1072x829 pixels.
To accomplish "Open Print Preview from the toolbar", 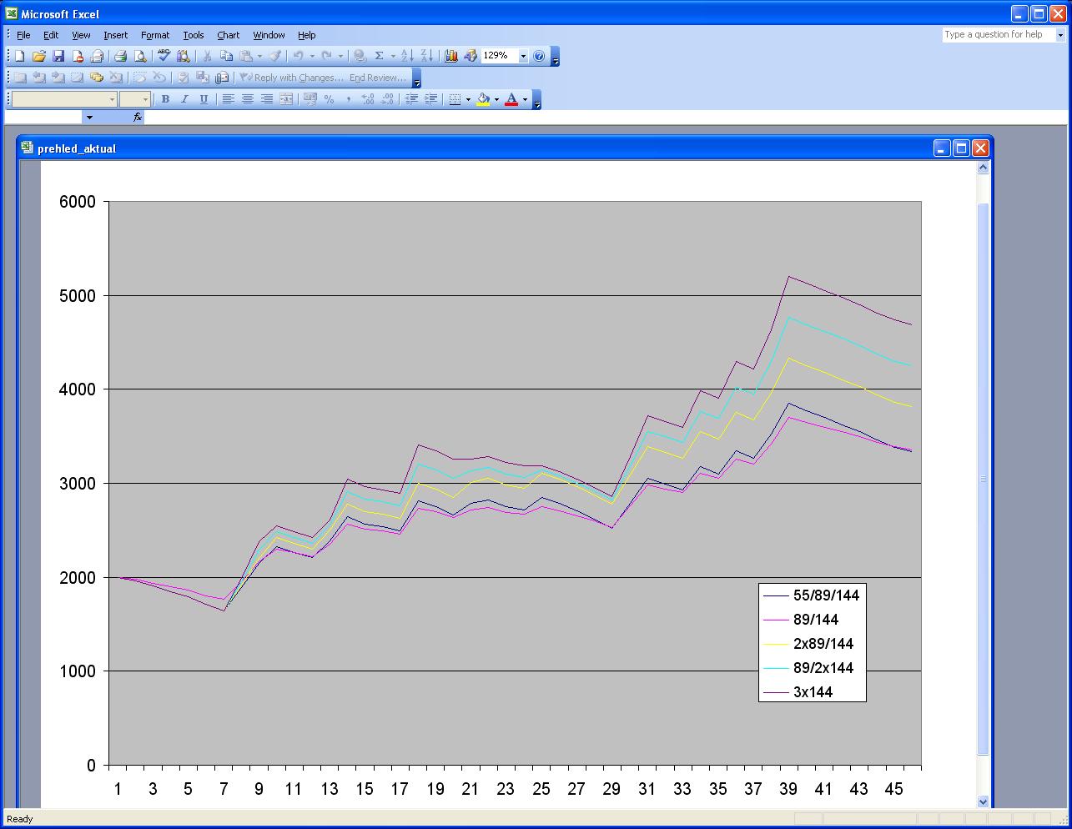I will point(140,56).
